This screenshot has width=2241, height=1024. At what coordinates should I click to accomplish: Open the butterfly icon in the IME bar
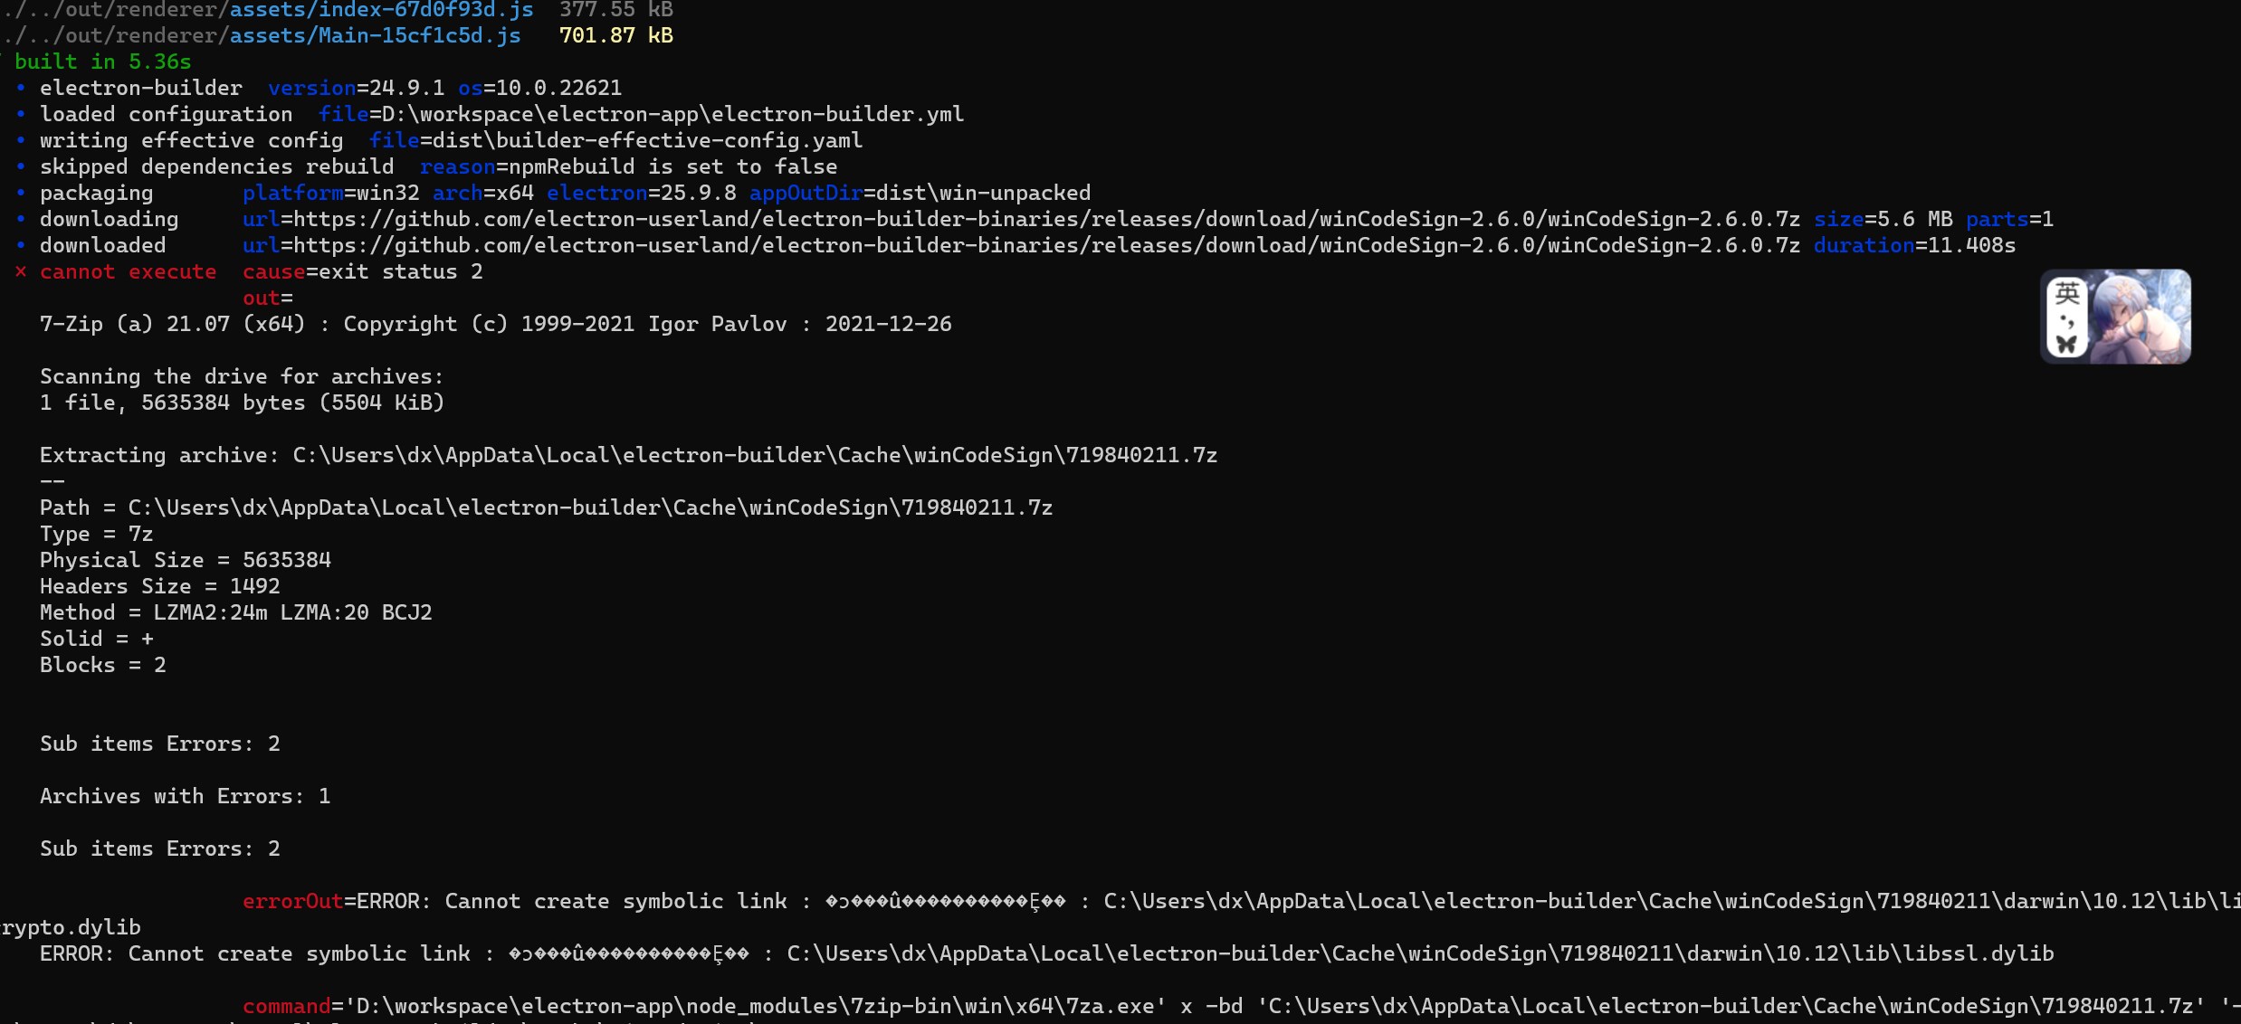[2067, 344]
